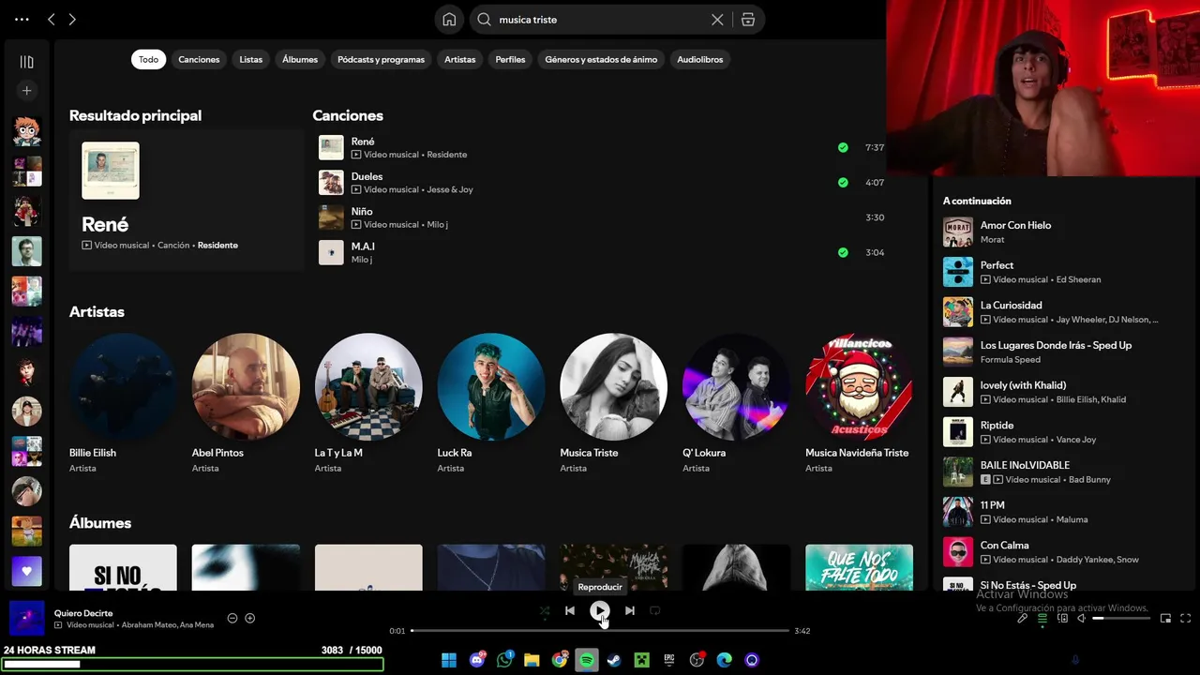Select La Curiosidad in the queue
Viewport: 1200px width, 675px height.
[1064, 312]
